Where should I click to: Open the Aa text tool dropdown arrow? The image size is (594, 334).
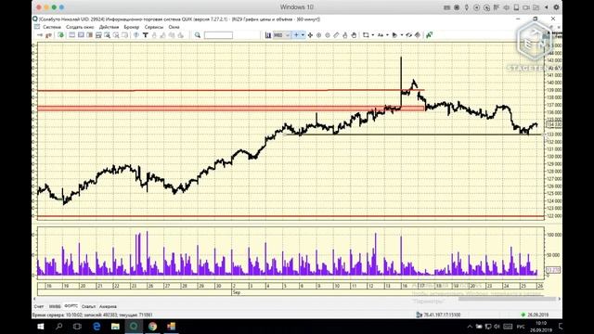(x=387, y=35)
